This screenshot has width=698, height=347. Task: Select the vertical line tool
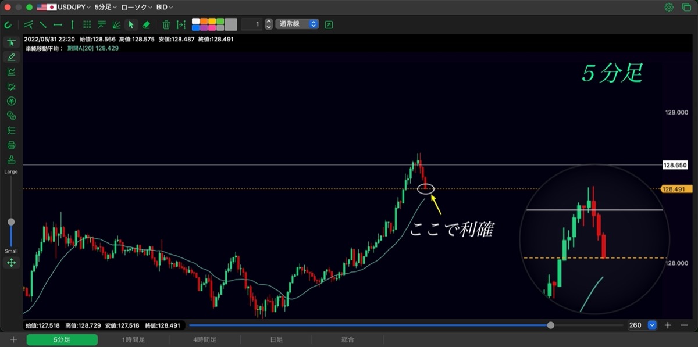point(72,24)
